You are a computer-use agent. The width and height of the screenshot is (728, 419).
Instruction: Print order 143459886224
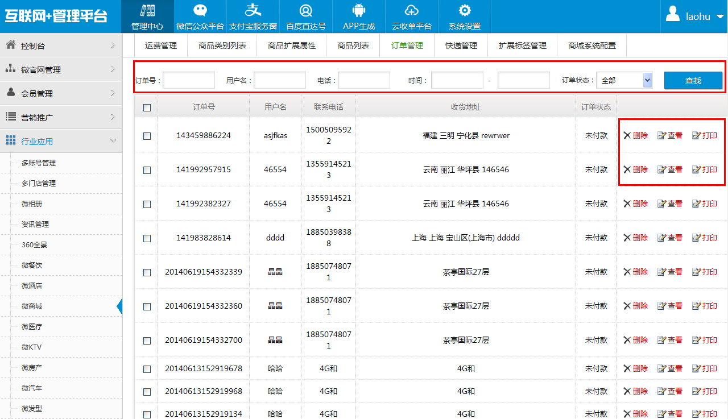point(705,135)
